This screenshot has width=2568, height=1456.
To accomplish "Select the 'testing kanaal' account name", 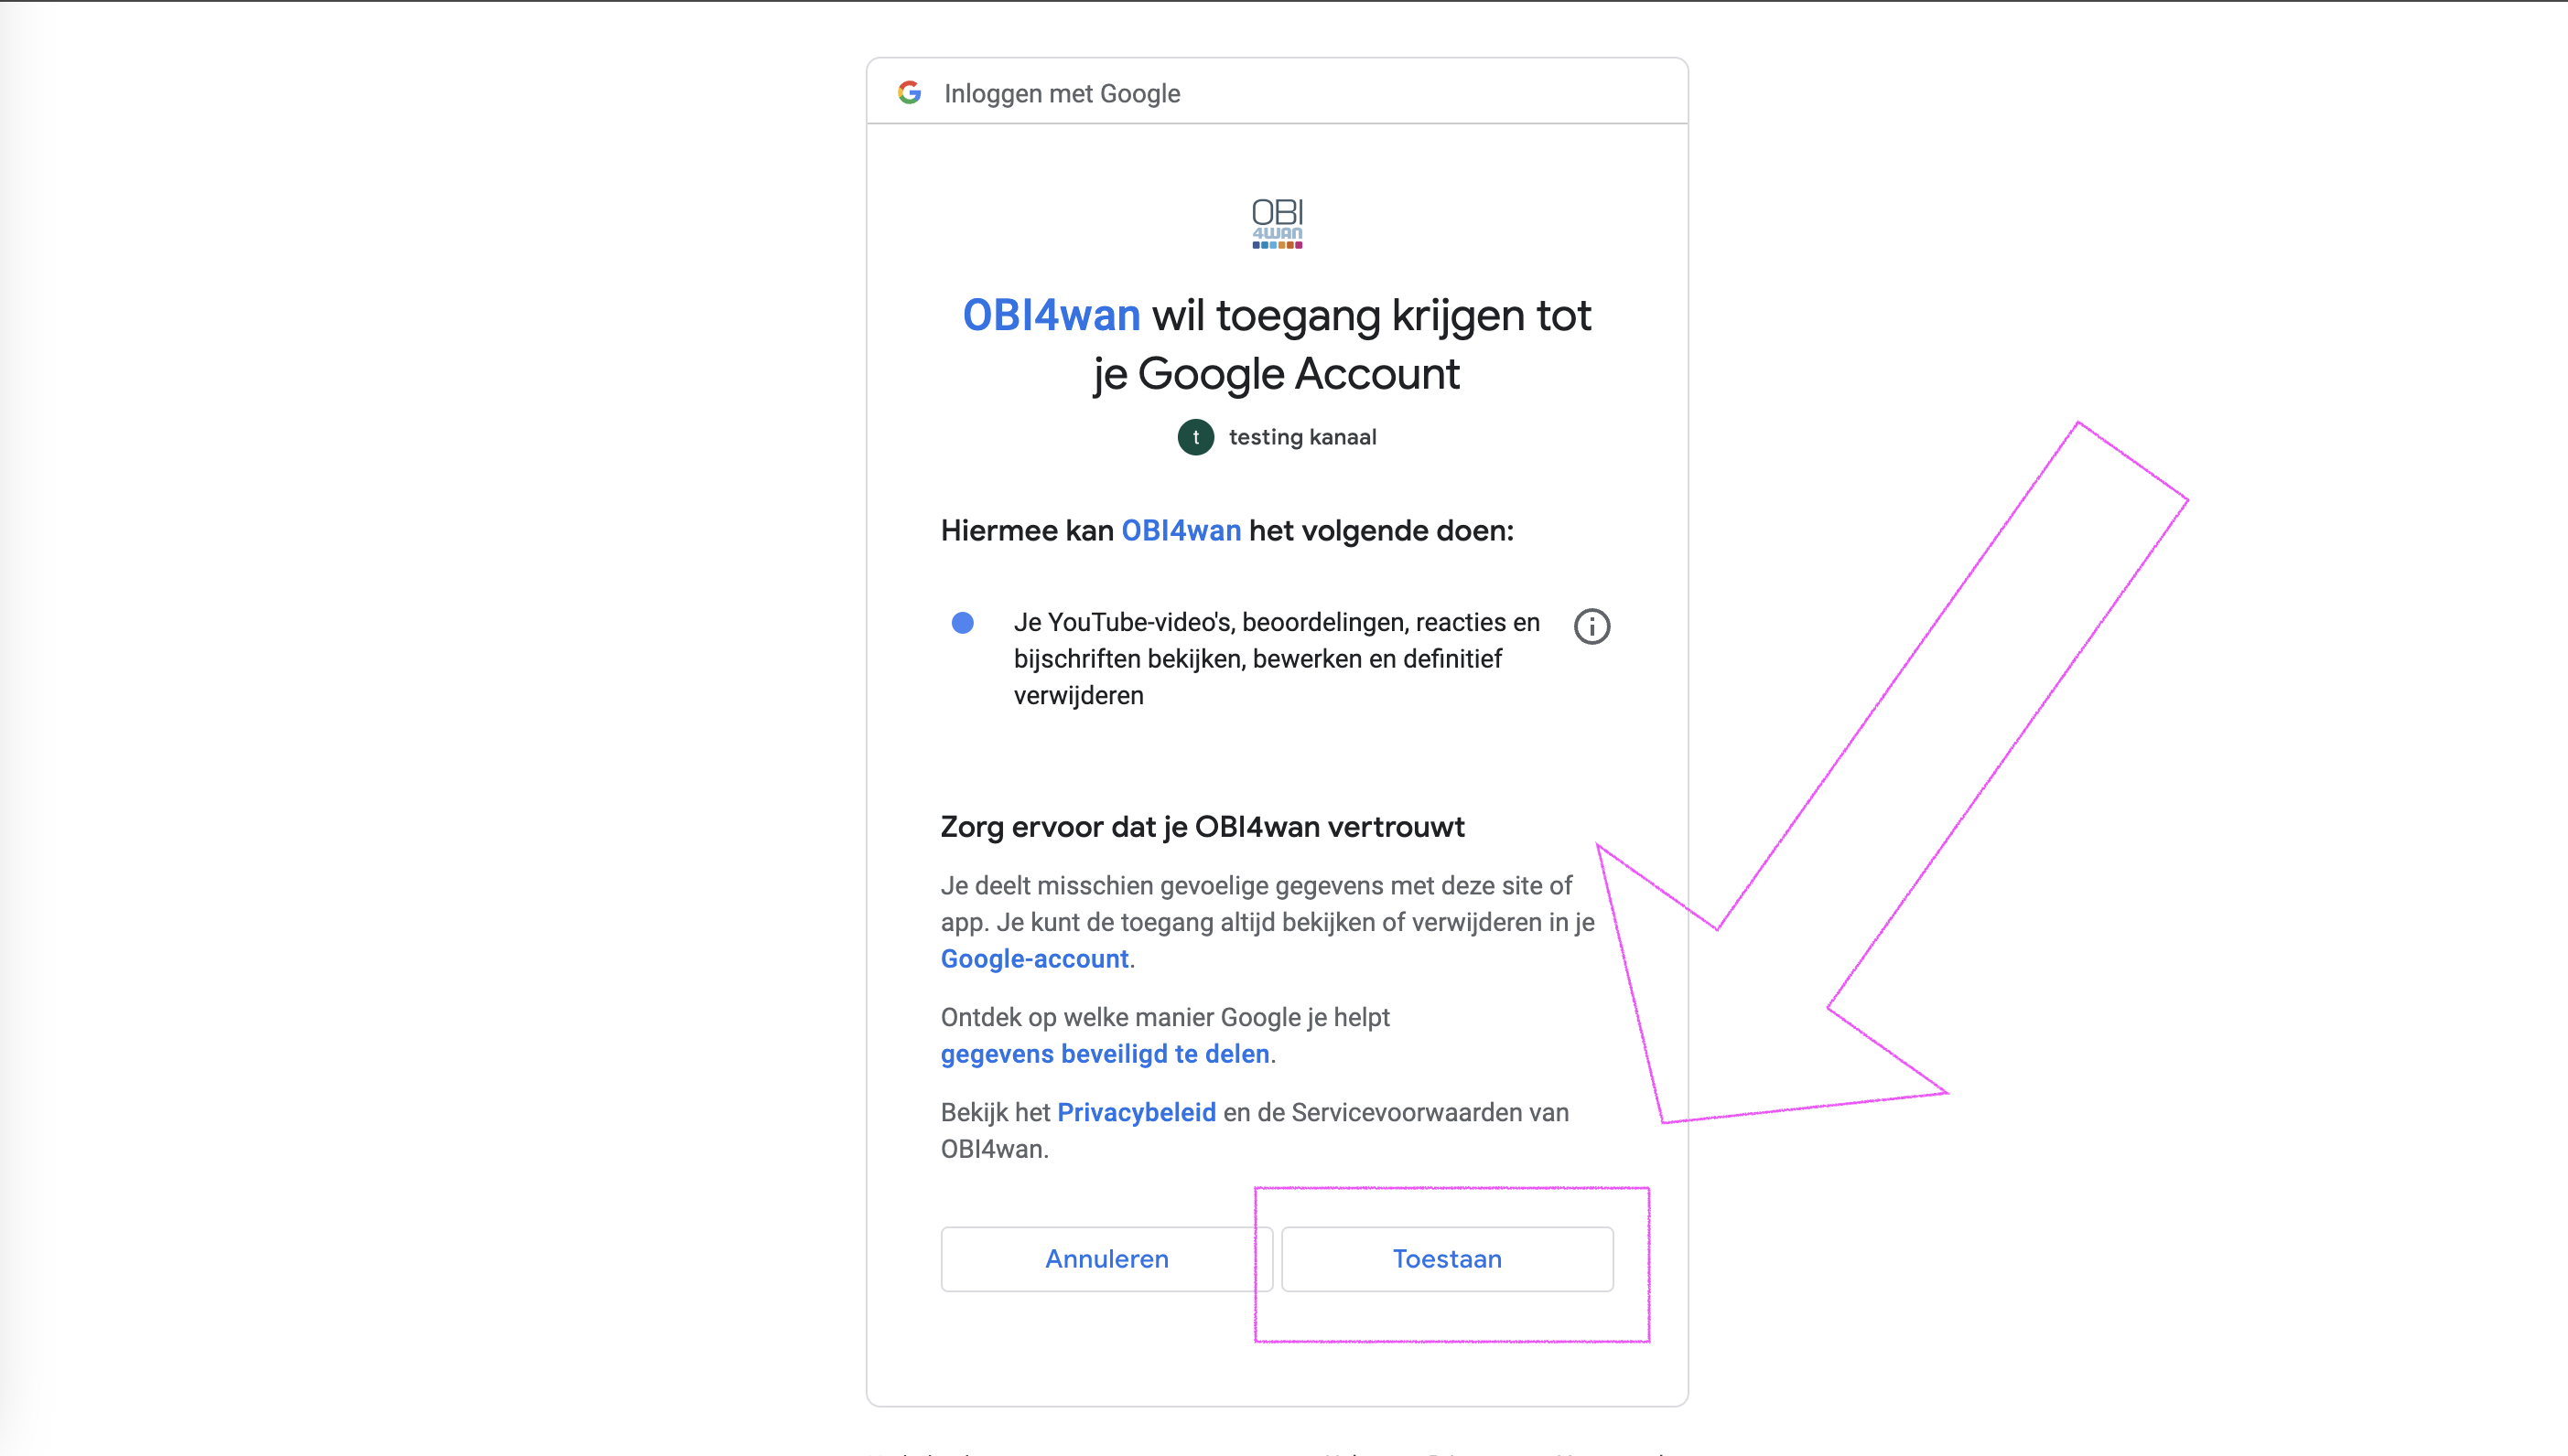I will [1302, 437].
